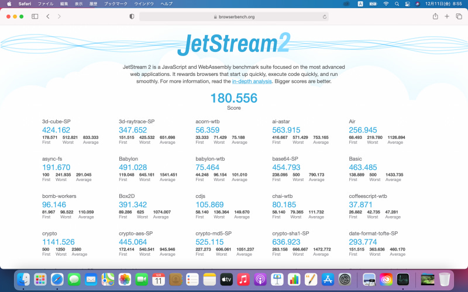The height and width of the screenshot is (292, 468).
Task: Open the privacy report shield icon
Action: [x=132, y=16]
